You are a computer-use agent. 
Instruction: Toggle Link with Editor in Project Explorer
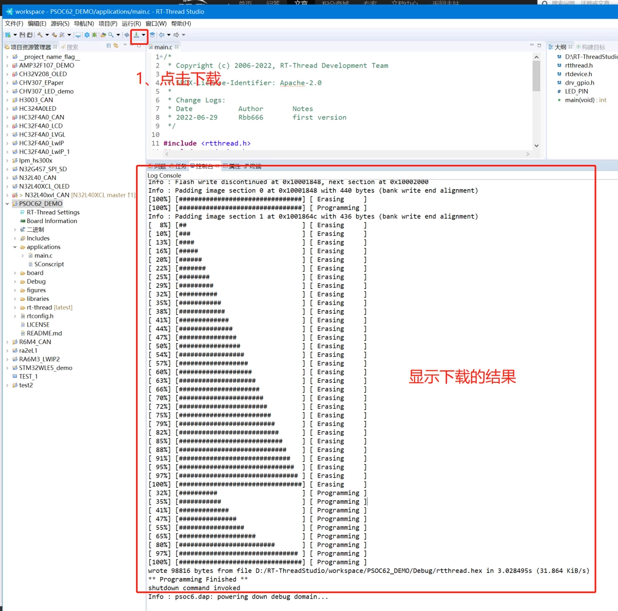coord(116,46)
